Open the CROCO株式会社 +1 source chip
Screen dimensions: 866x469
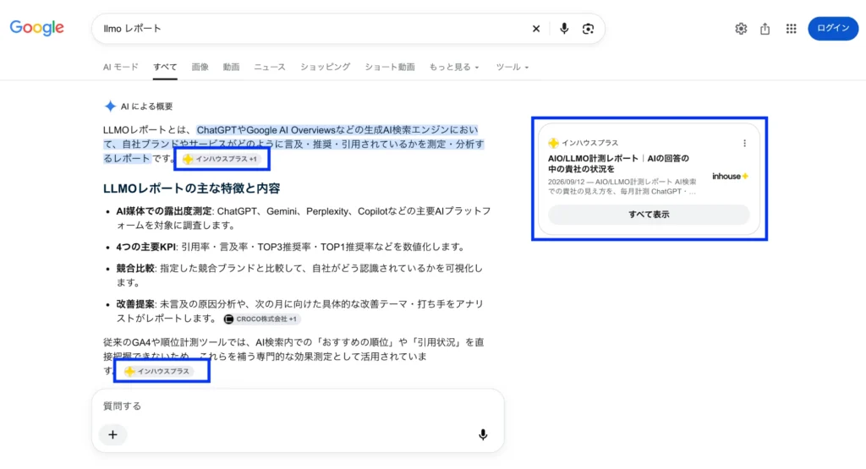click(x=261, y=319)
